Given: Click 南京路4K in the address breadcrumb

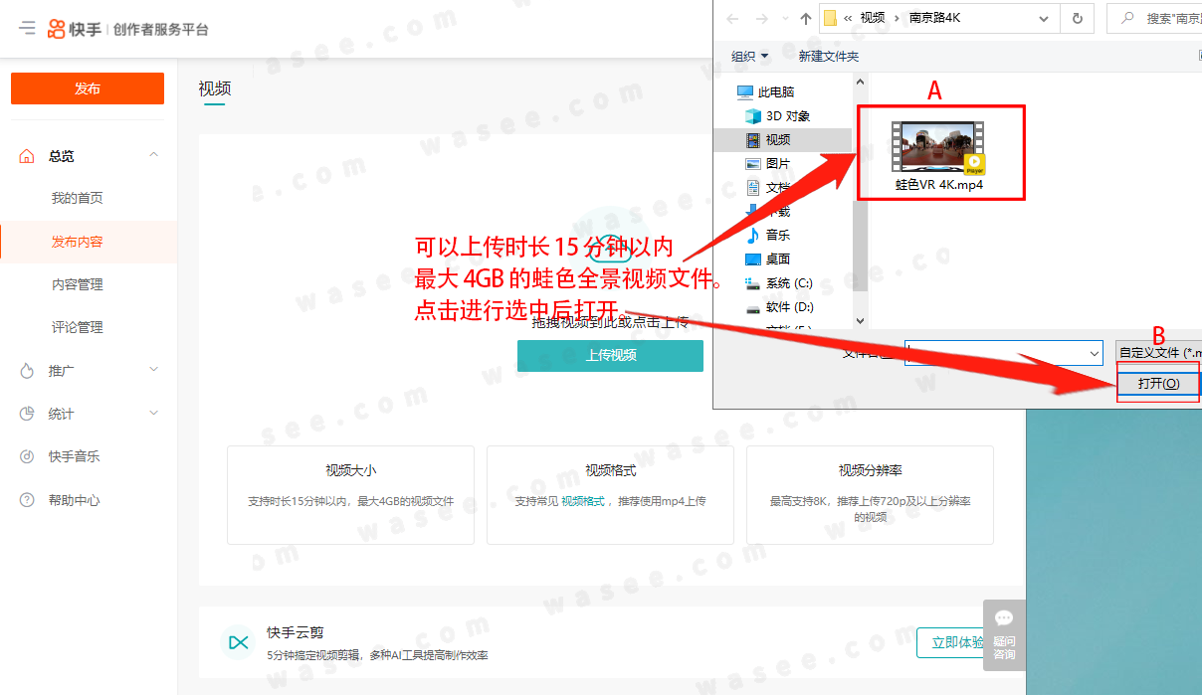Looking at the screenshot, I should (x=935, y=18).
